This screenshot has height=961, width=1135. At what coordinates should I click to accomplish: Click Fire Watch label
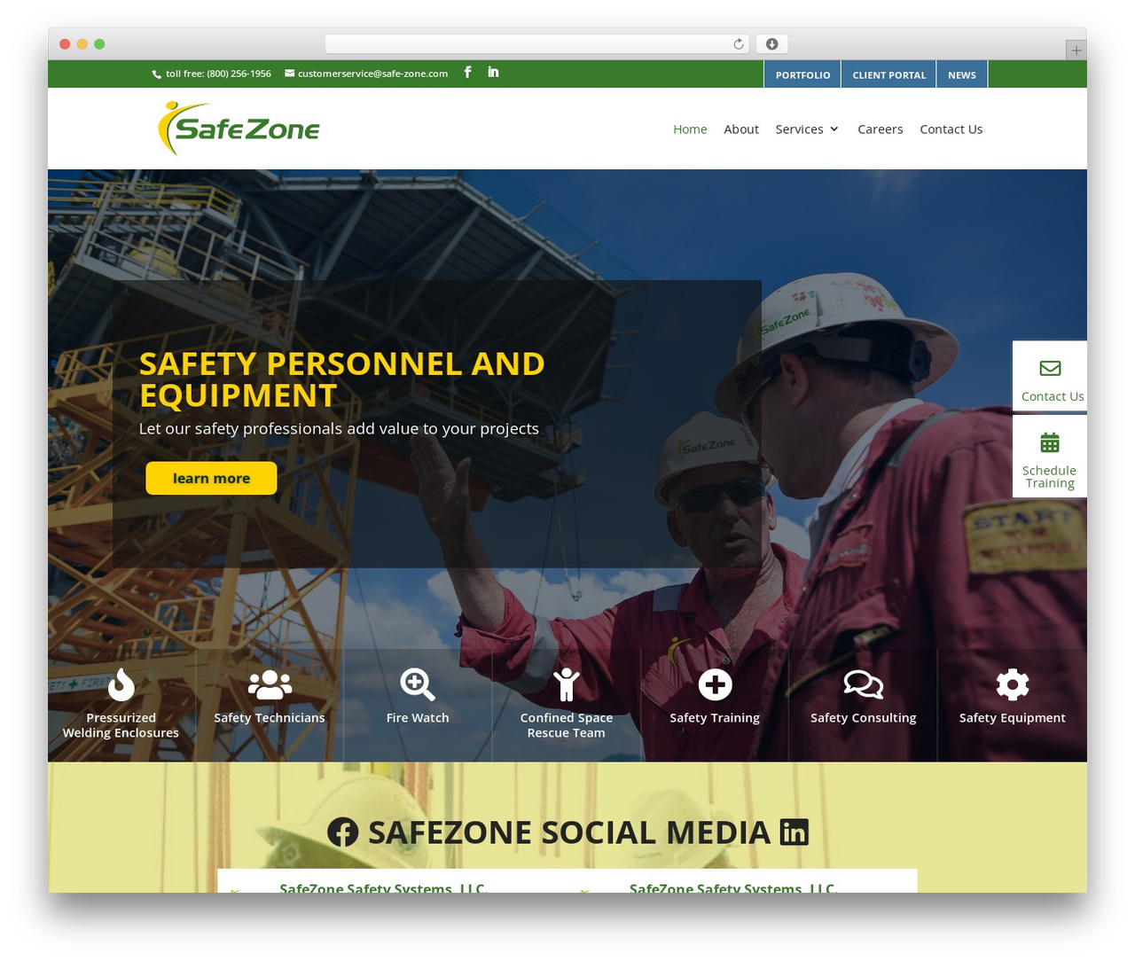(418, 718)
